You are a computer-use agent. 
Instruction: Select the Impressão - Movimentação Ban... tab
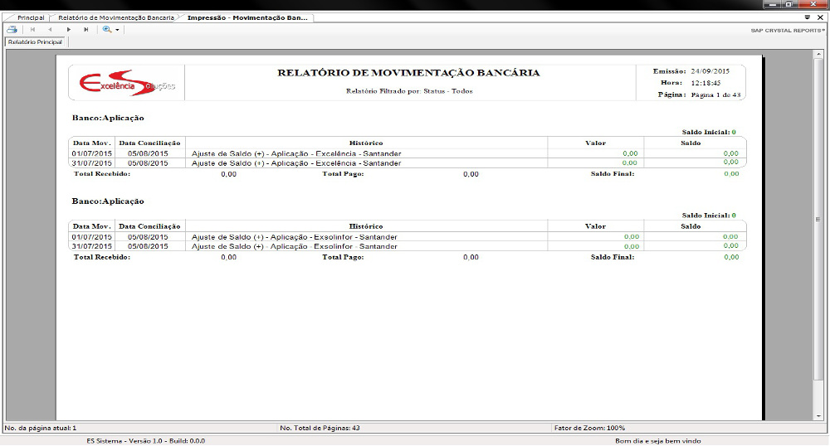tap(247, 17)
